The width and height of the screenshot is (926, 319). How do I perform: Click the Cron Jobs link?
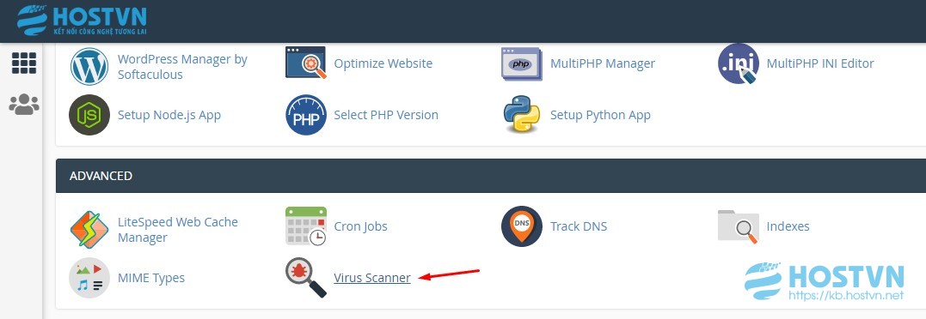pos(360,226)
